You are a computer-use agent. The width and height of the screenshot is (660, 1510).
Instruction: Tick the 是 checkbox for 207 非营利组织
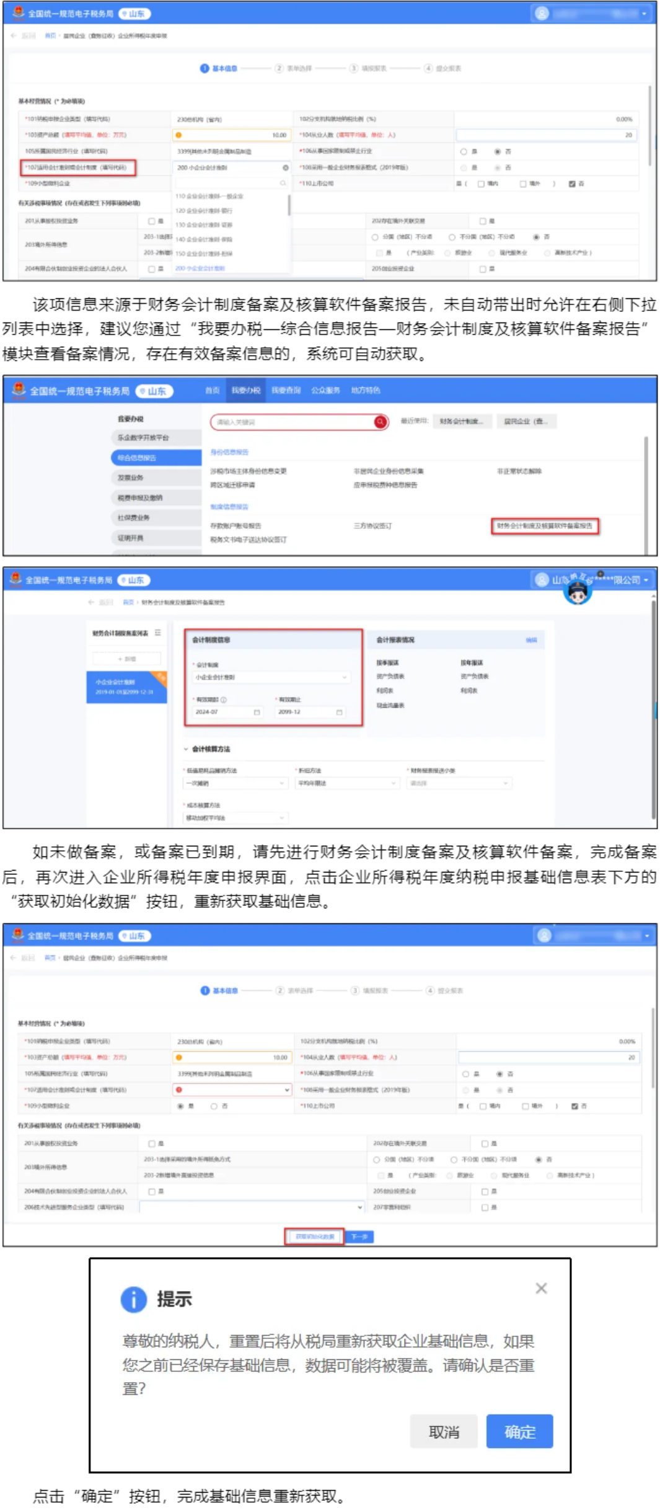point(485,1207)
